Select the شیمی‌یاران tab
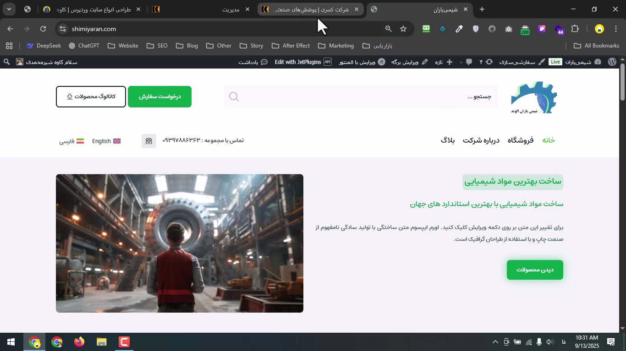 420,9
